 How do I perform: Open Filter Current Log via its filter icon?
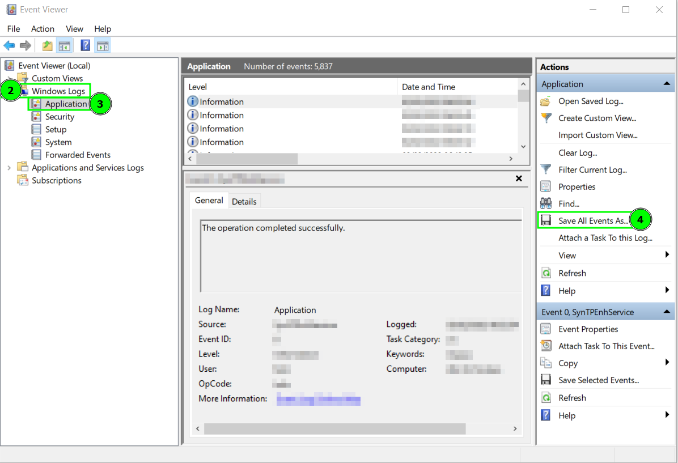[546, 169]
